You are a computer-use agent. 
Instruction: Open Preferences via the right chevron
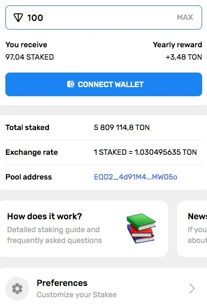point(192,288)
